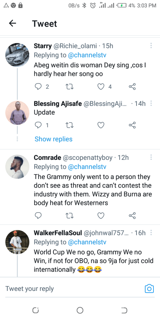Share Comrade's tweet about Wizzy and Burna
This screenshot has width=160, height=321.
pyautogui.click(x=132, y=215)
